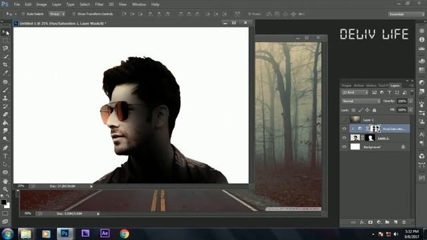Screen dimensions: 427x240
Task: Open the Auto-Select Group dropdown
Action: tap(57, 14)
